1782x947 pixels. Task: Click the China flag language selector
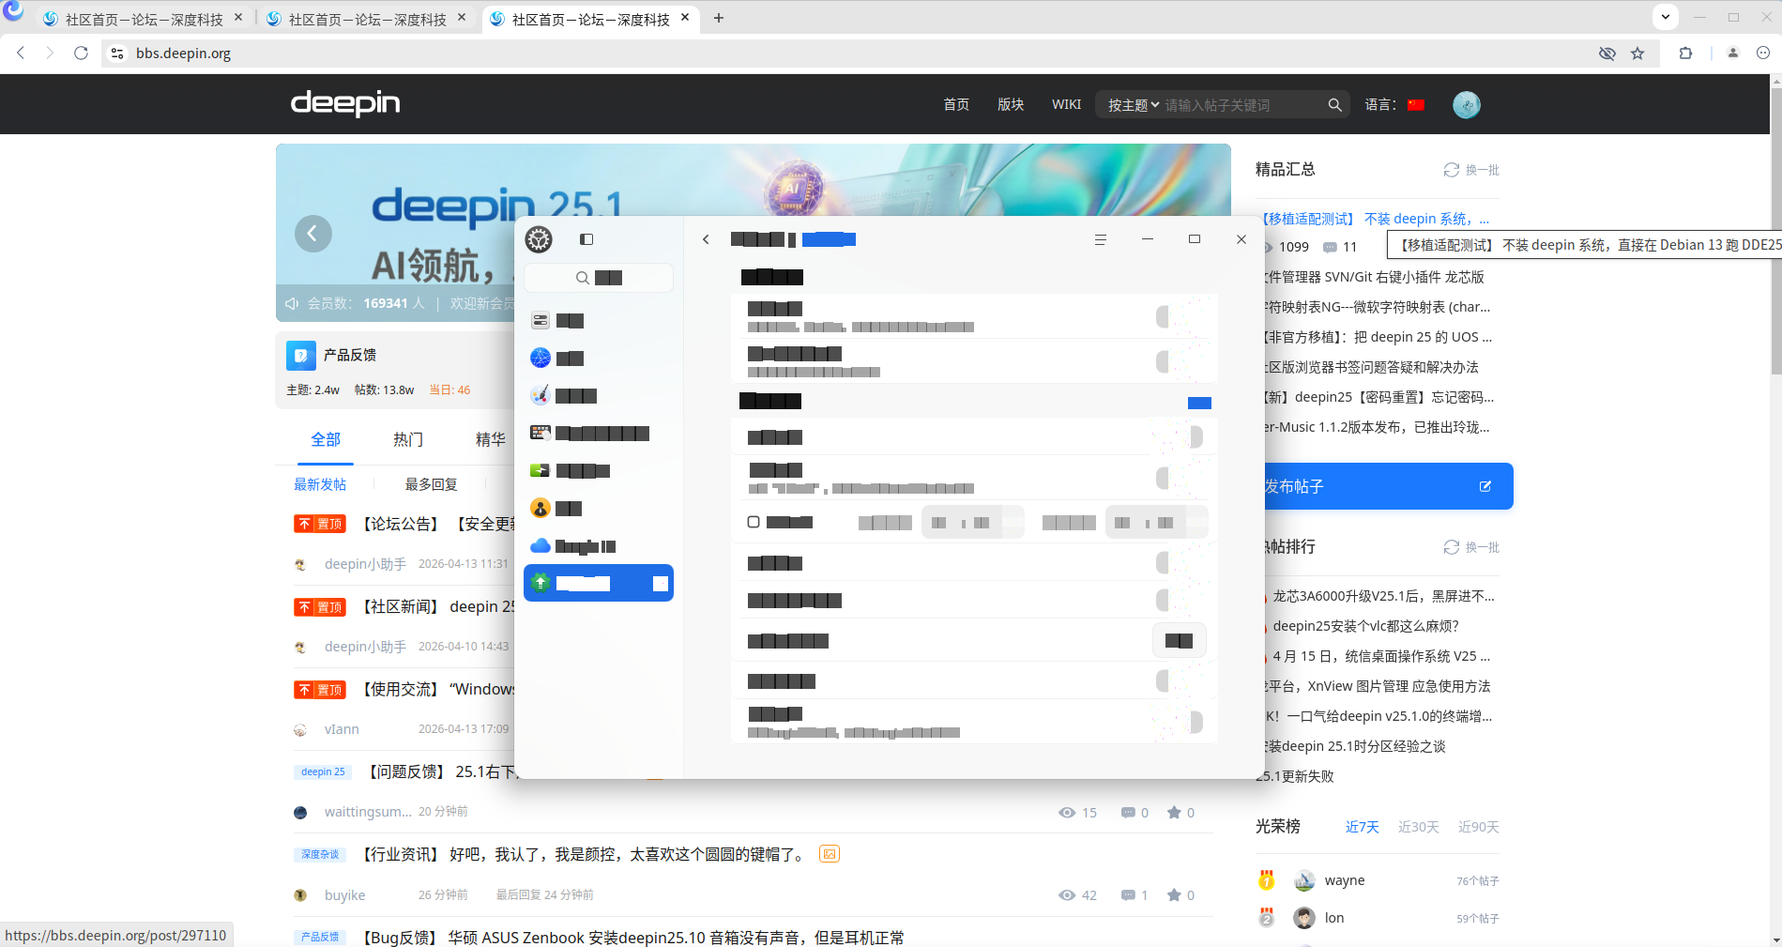1416,105
